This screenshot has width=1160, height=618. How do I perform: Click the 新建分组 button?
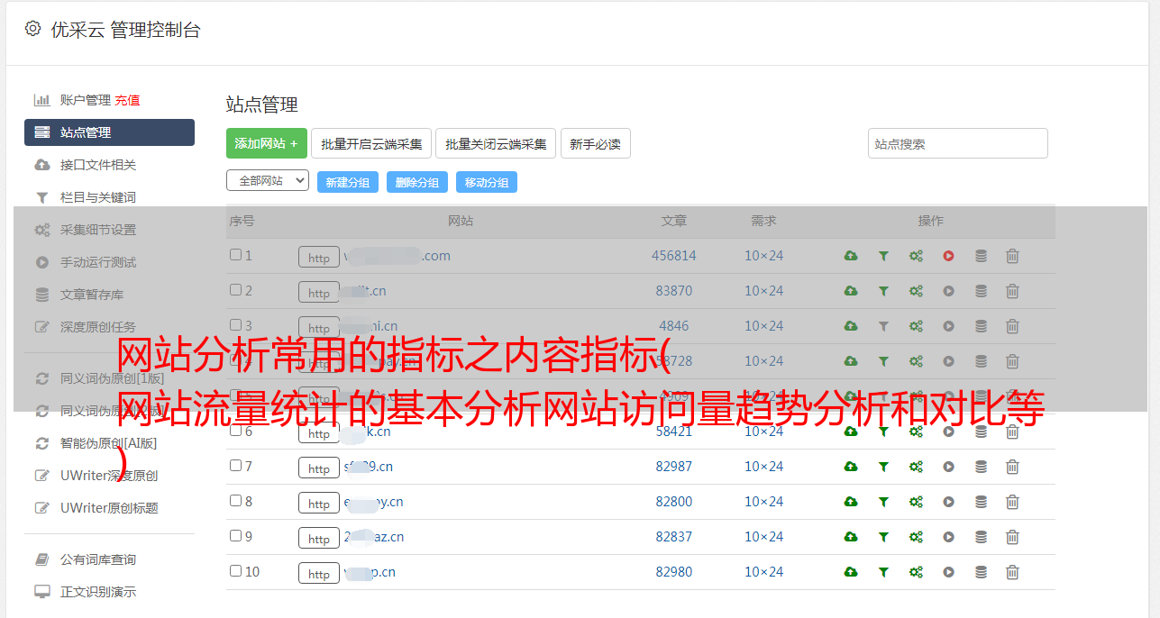[x=348, y=182]
